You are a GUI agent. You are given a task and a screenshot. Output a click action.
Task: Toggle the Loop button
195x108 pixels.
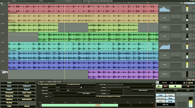(161, 95)
